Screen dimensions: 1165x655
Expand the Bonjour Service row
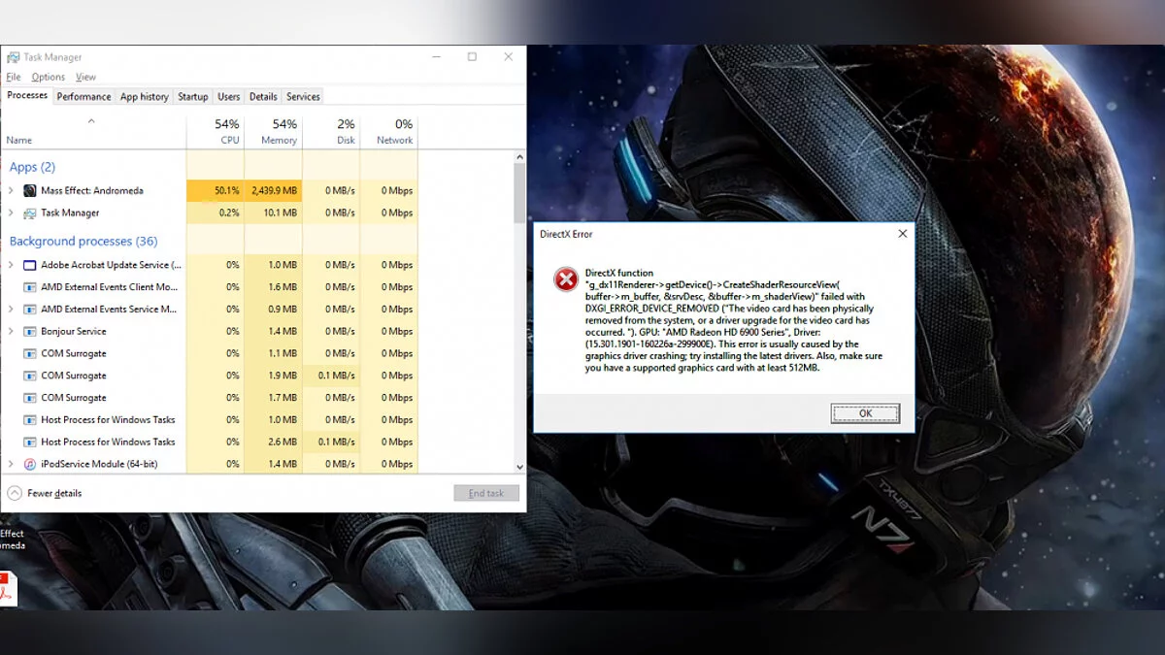tap(11, 332)
